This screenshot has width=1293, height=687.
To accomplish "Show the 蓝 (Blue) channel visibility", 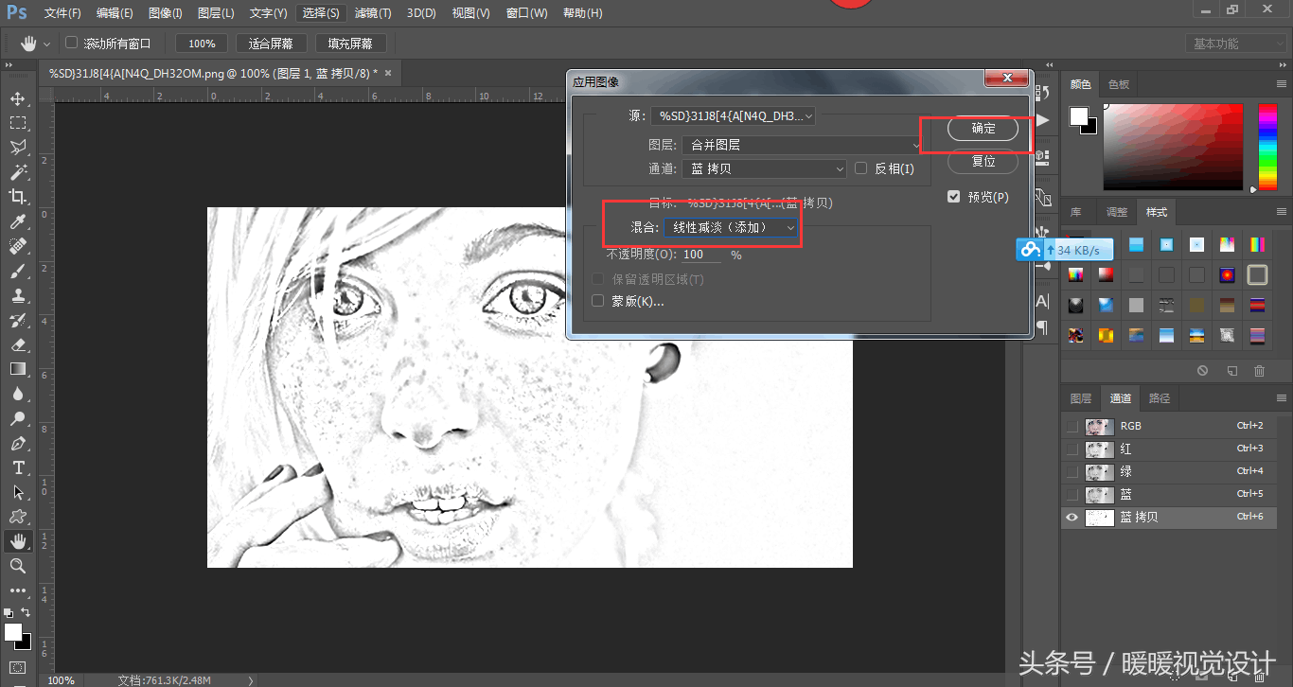I will coord(1072,494).
